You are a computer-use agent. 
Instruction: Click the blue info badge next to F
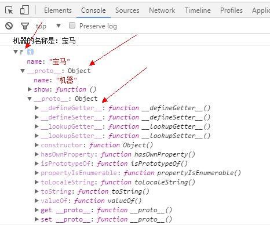30,52
